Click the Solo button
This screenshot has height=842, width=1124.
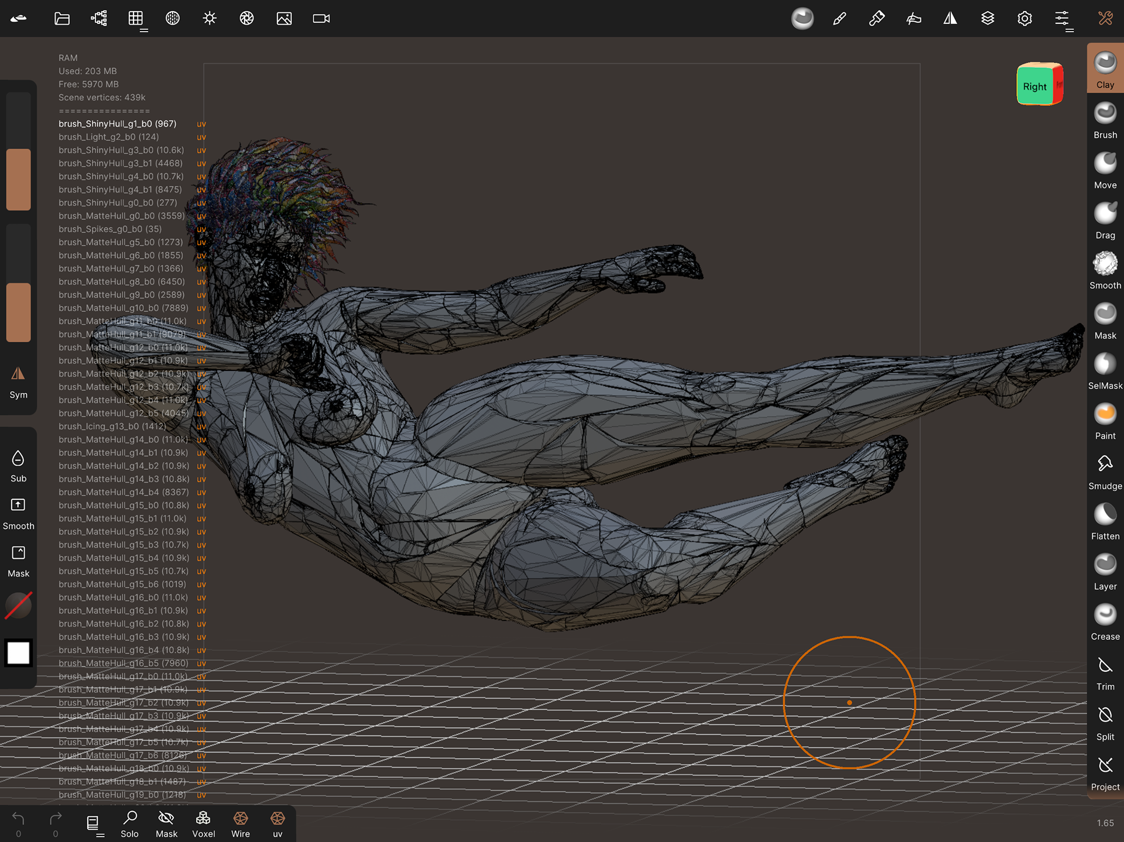(129, 823)
